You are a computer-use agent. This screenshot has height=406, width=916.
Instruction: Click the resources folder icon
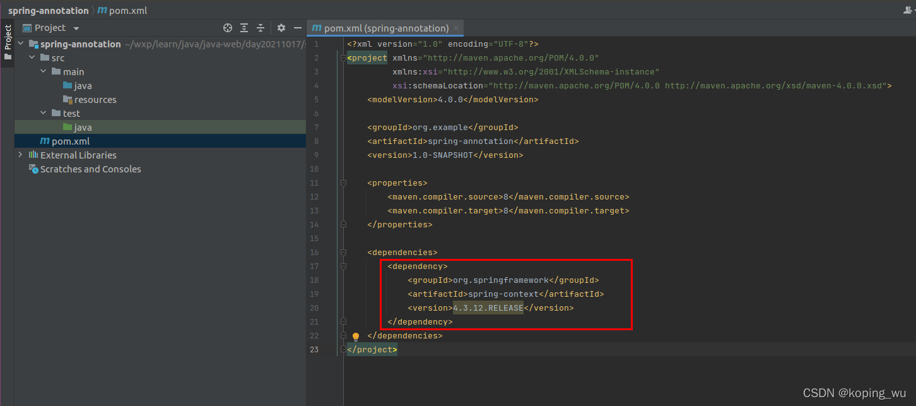[68, 100]
